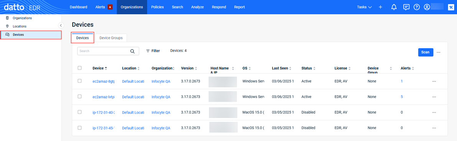Open the ec2amaz-lvtp device link
This screenshot has height=141, width=457.
[x=104, y=97]
